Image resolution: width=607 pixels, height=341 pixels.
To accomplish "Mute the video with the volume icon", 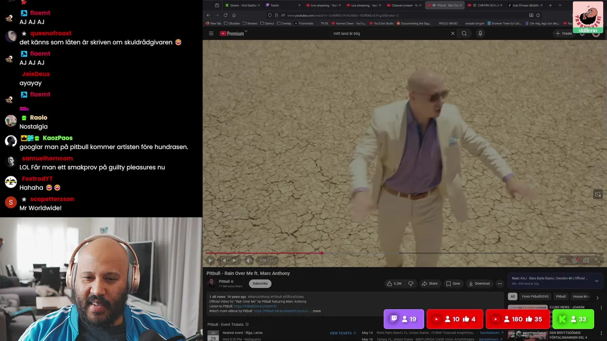I will [x=249, y=260].
